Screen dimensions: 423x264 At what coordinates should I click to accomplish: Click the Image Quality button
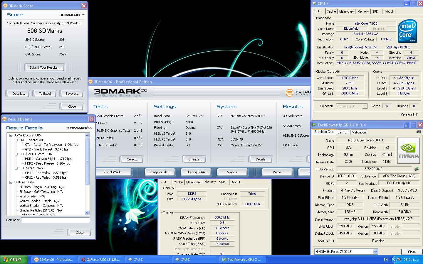click(x=160, y=172)
